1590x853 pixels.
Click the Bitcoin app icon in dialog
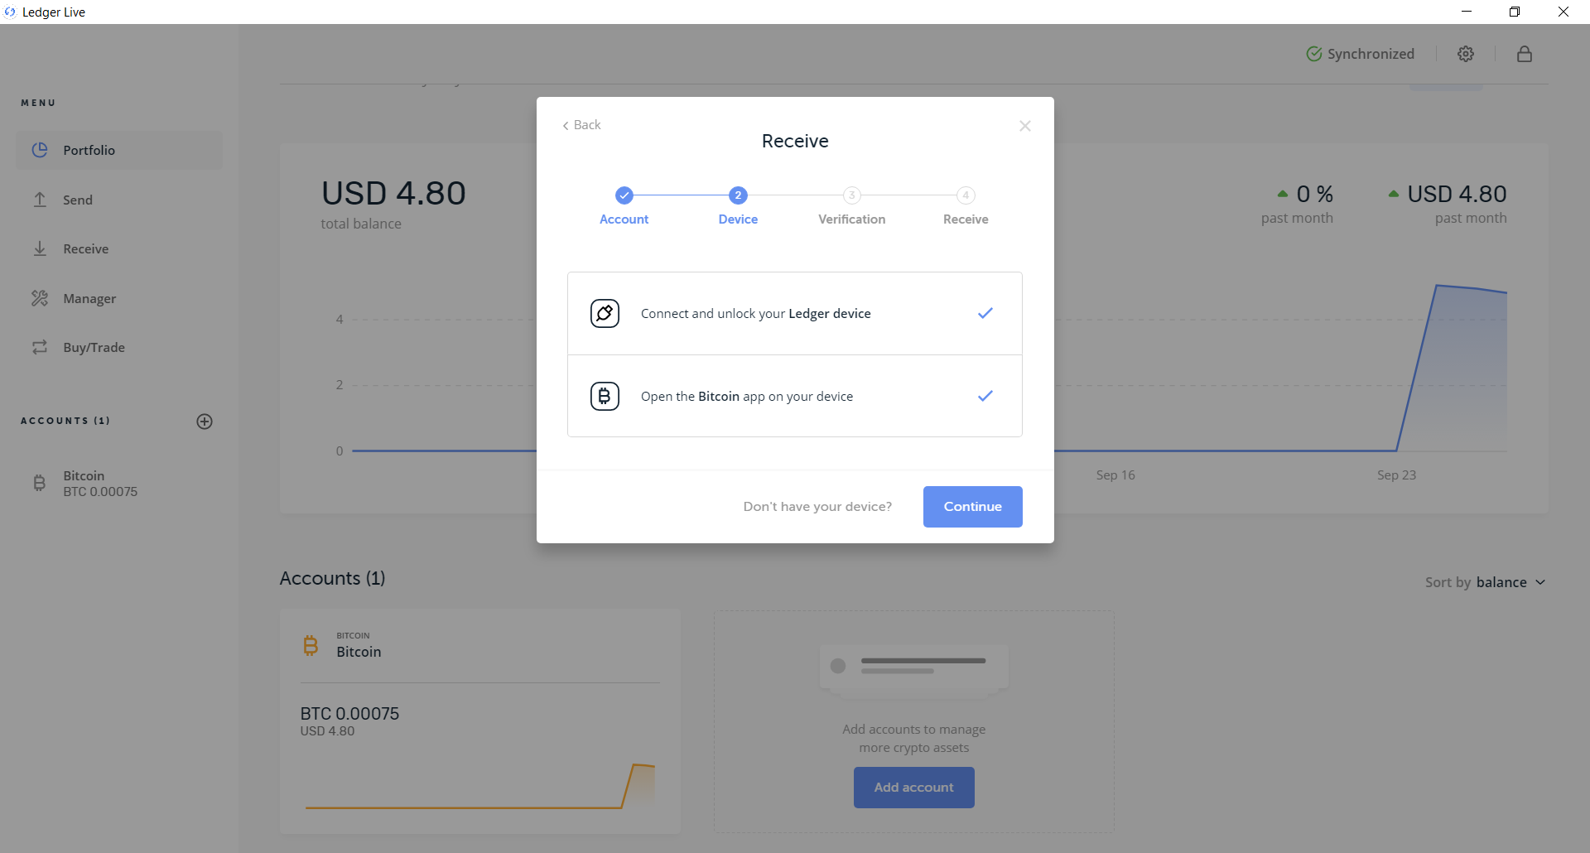tap(605, 396)
